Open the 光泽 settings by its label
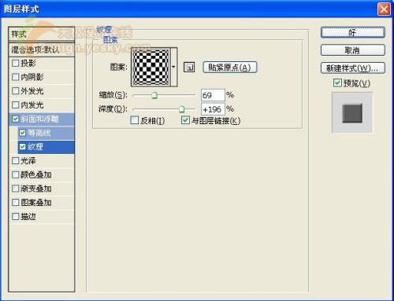Viewport: 394px width, 301px height. tap(28, 160)
